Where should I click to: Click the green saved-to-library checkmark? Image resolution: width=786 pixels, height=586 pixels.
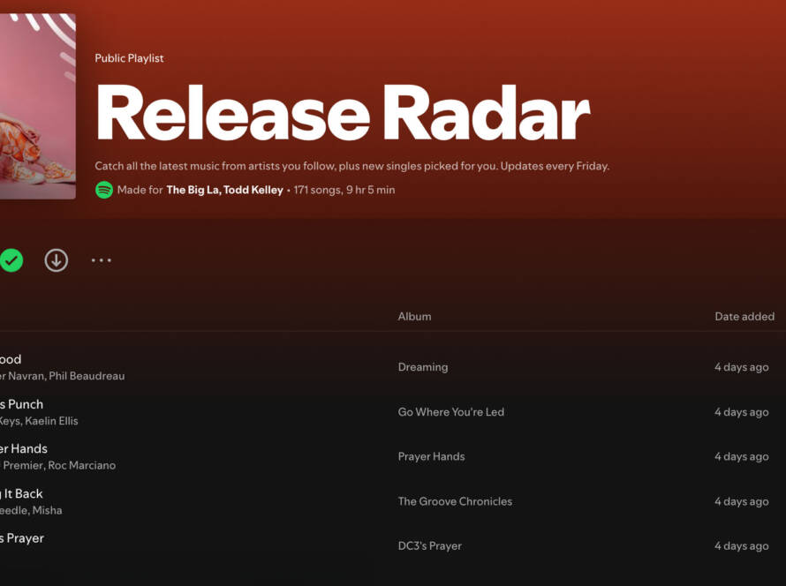pos(11,260)
